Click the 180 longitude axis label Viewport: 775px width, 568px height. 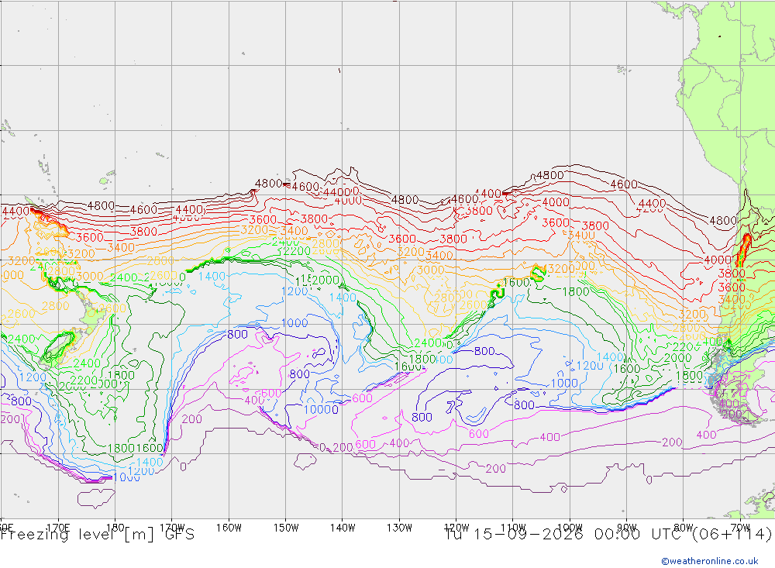click(x=115, y=528)
